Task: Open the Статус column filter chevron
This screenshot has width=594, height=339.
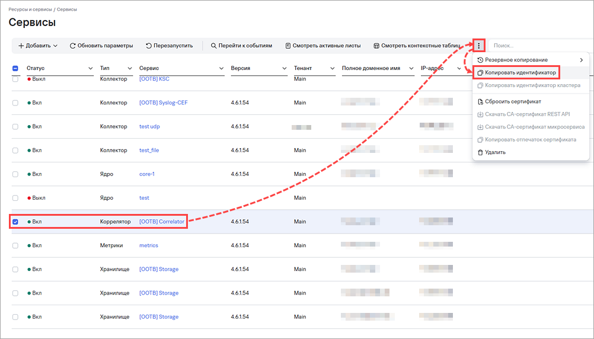Action: pyautogui.click(x=90, y=68)
